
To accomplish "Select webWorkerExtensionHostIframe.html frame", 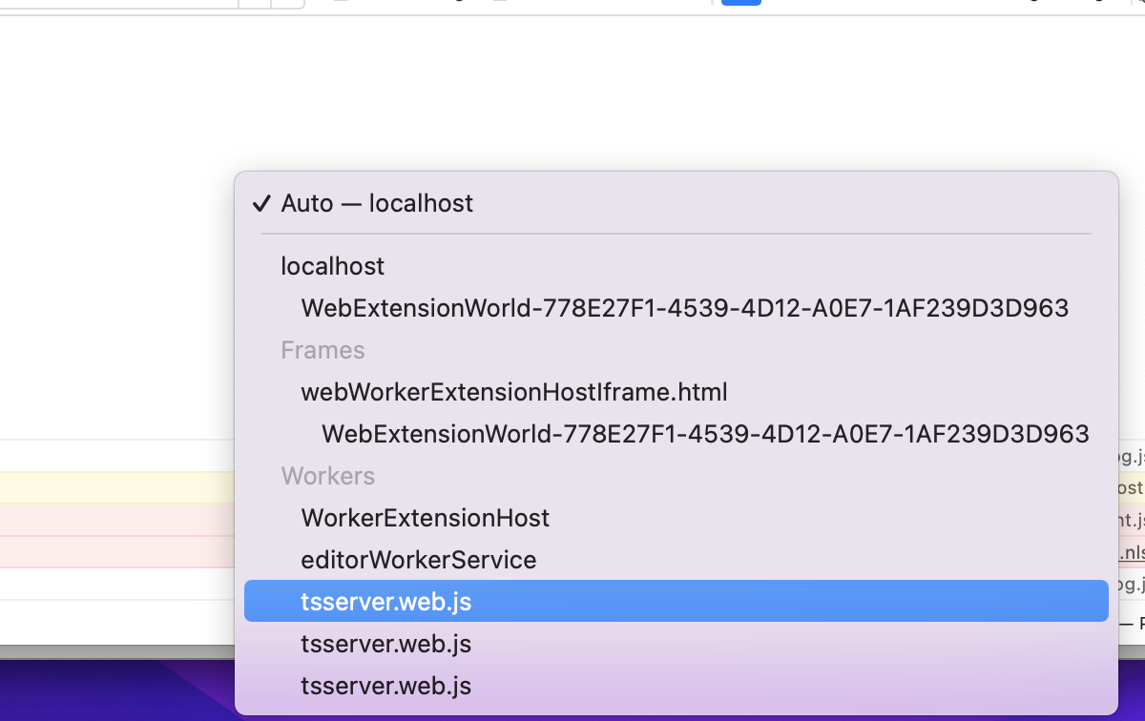I will point(676,392).
